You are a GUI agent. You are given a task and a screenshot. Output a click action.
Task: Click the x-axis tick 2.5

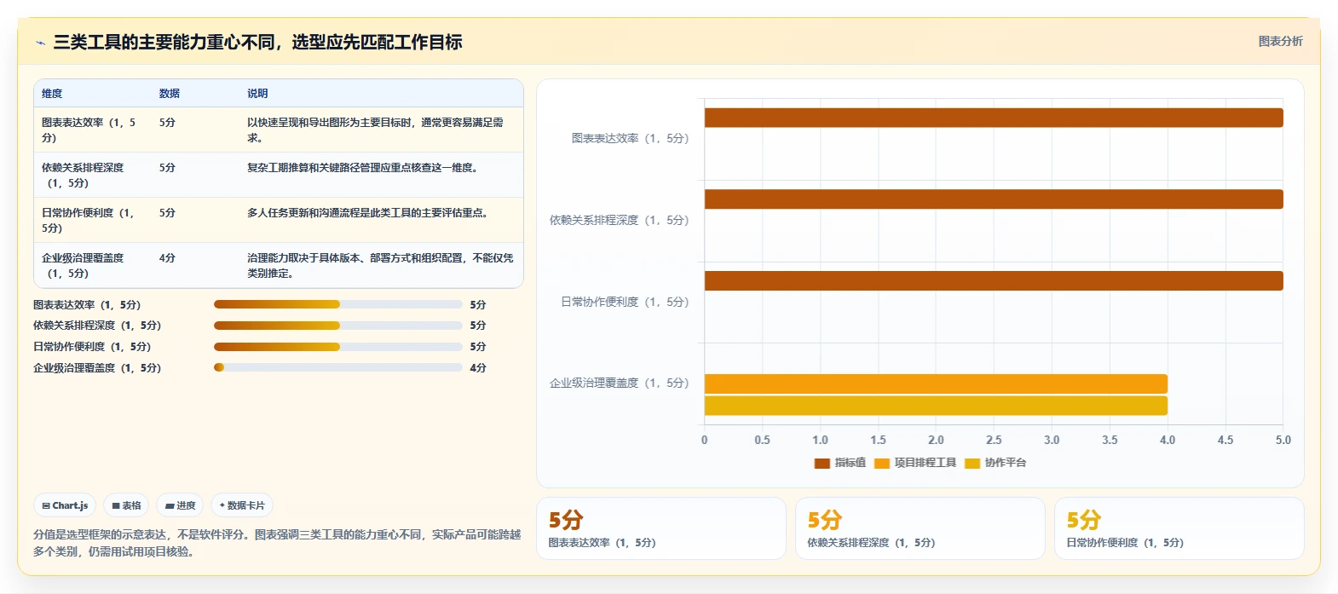(994, 441)
